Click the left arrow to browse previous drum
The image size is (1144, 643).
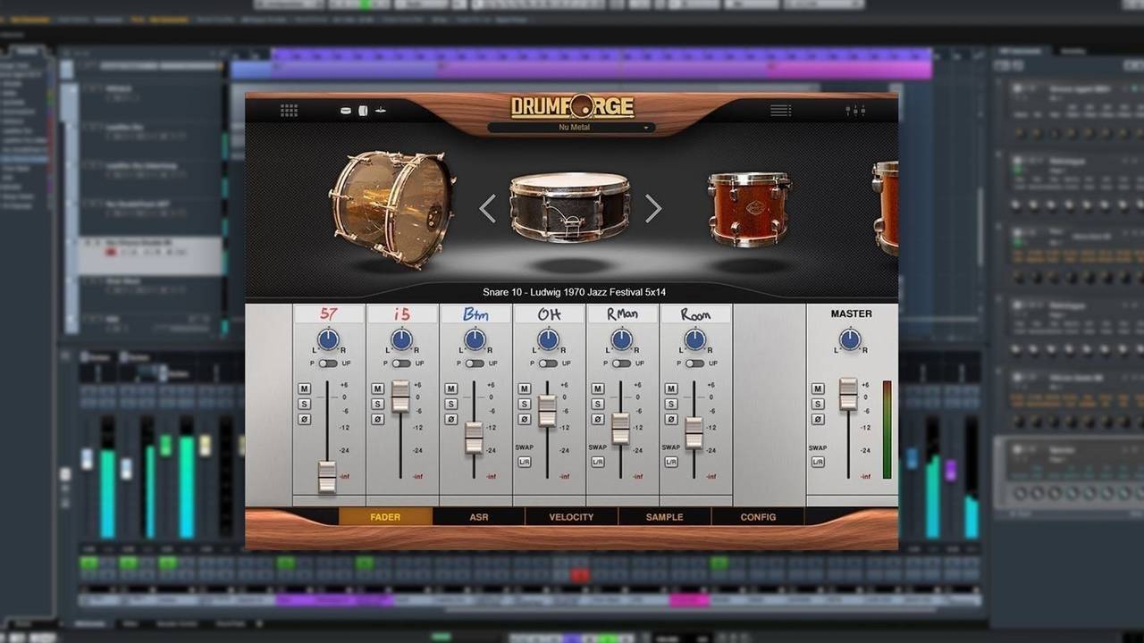click(487, 208)
